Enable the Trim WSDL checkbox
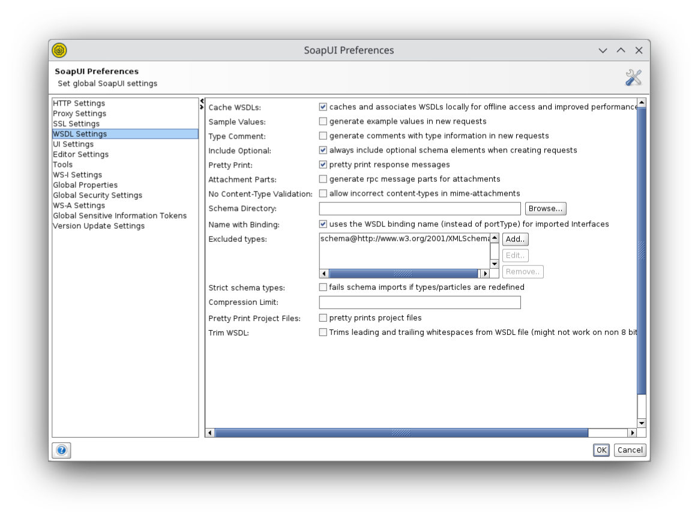698x518 pixels. pyautogui.click(x=323, y=332)
